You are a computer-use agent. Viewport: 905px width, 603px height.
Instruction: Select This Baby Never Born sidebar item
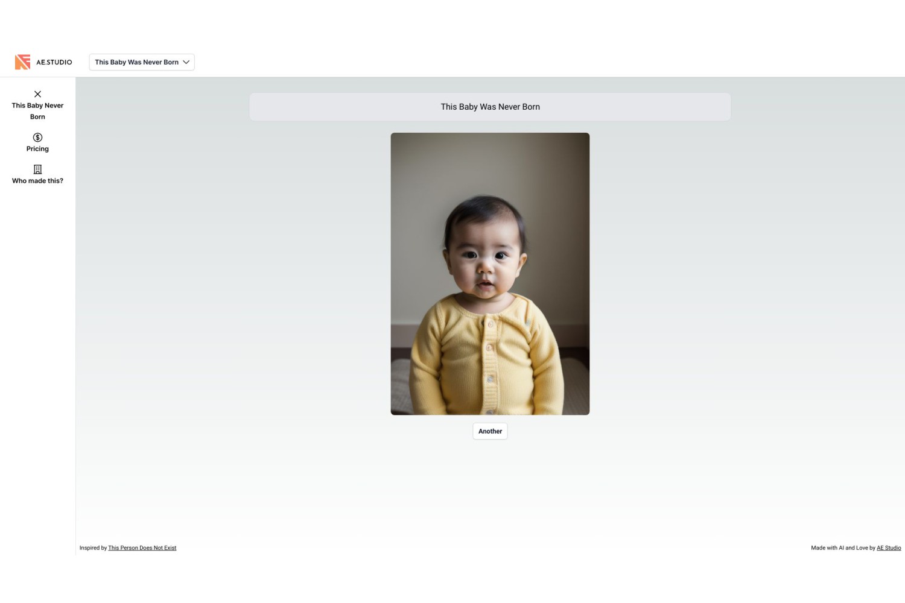coord(37,105)
